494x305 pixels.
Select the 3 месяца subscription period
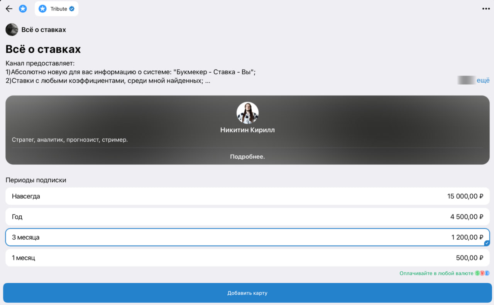tap(247, 237)
